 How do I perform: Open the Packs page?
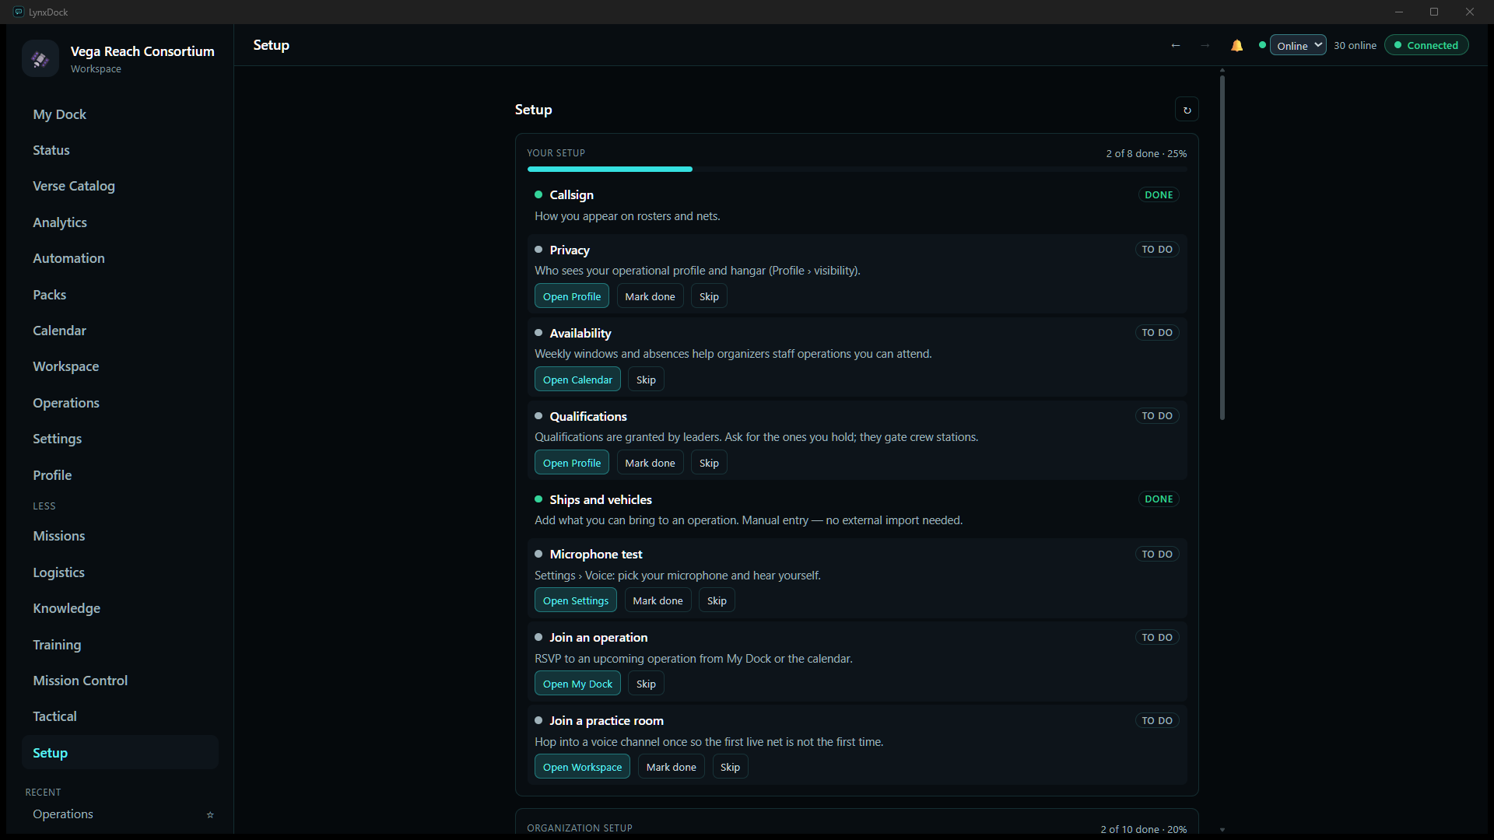click(x=120, y=295)
